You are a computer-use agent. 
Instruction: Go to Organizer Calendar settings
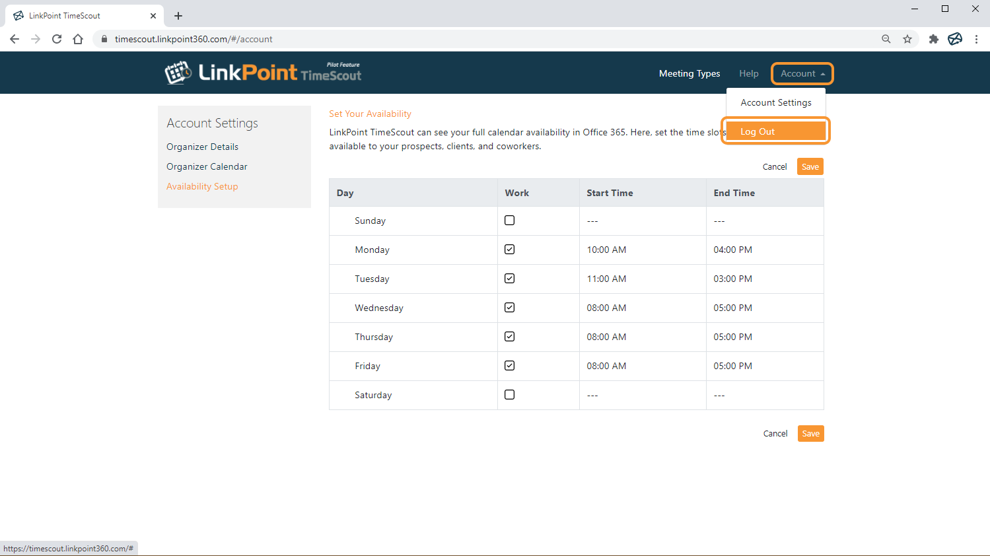pyautogui.click(x=207, y=166)
